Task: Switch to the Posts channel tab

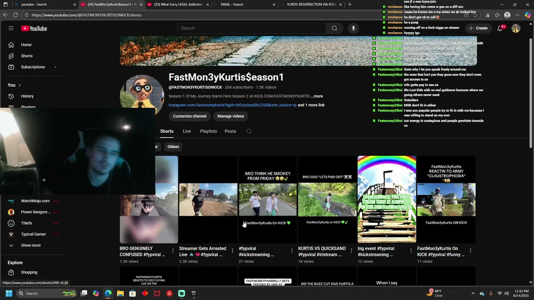Action: point(230,131)
